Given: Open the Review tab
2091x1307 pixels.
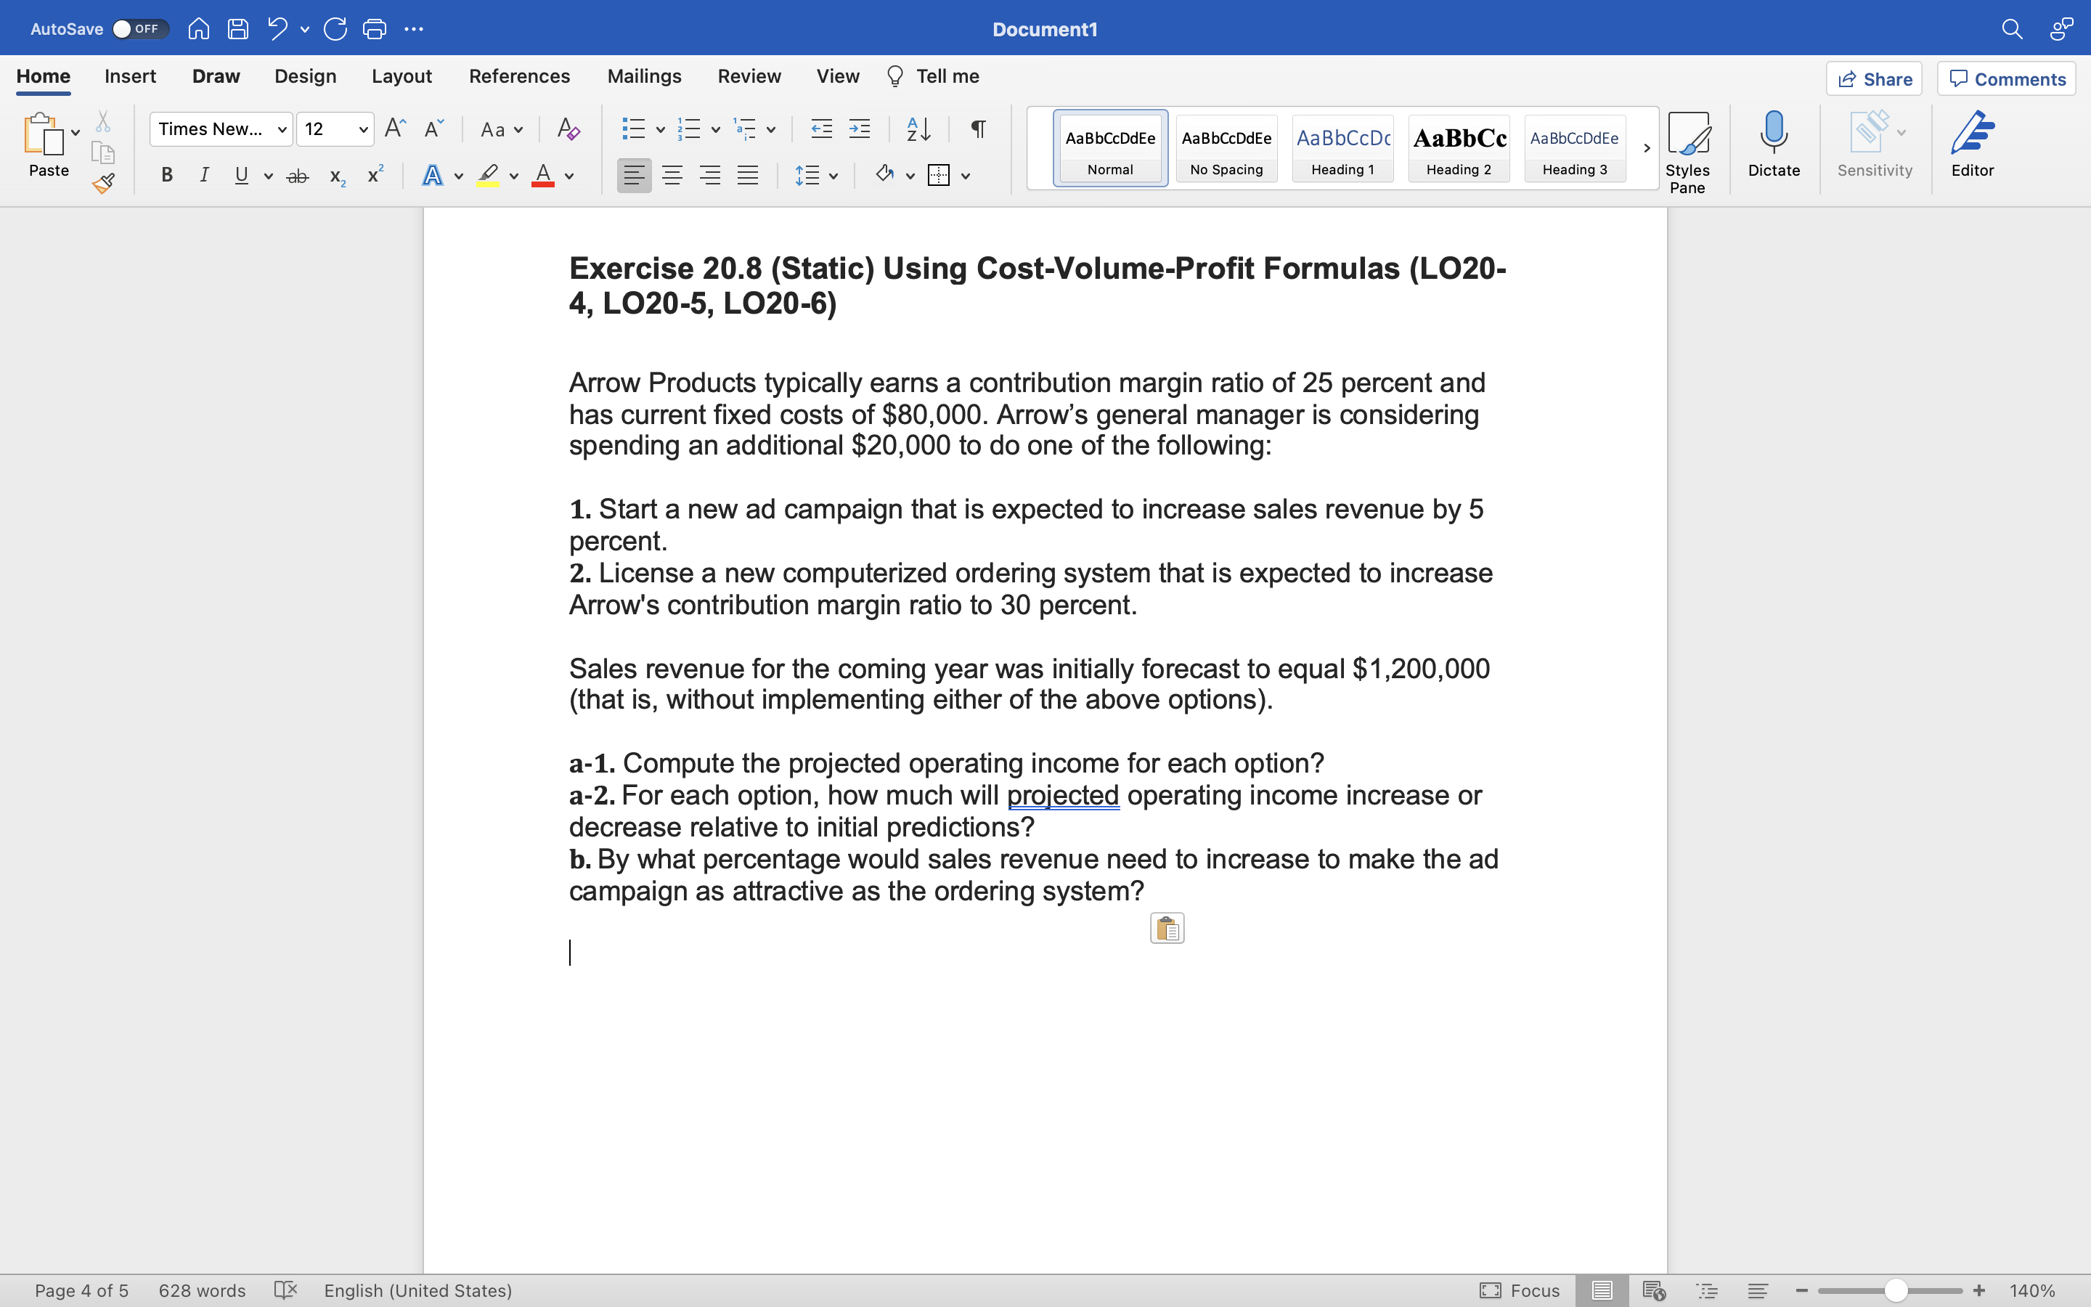Looking at the screenshot, I should (x=749, y=76).
